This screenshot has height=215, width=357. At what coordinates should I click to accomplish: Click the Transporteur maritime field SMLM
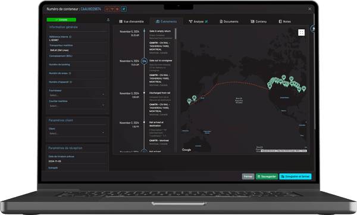(x=77, y=50)
